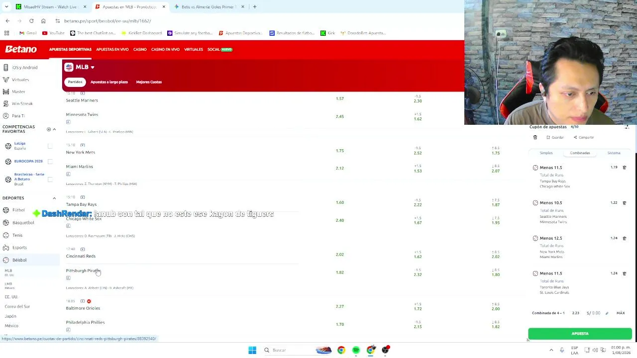Go to the browser home page icon
Image resolution: width=637 pixels, height=358 pixels.
[x=43, y=21]
